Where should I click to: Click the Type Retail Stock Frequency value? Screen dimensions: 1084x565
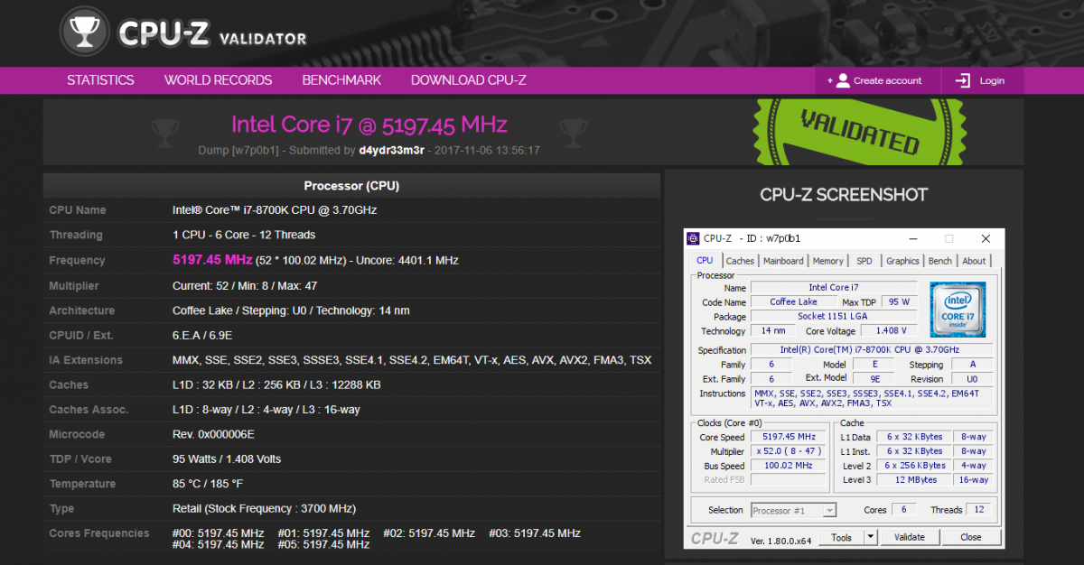(x=265, y=508)
